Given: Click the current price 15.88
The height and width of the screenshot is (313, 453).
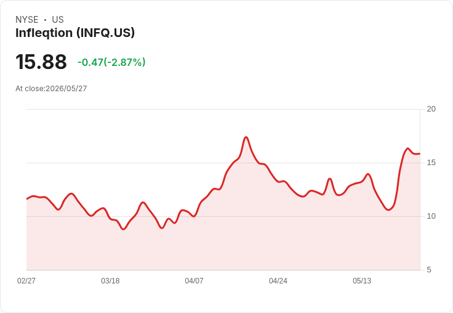Looking at the screenshot, I should 41,62.
